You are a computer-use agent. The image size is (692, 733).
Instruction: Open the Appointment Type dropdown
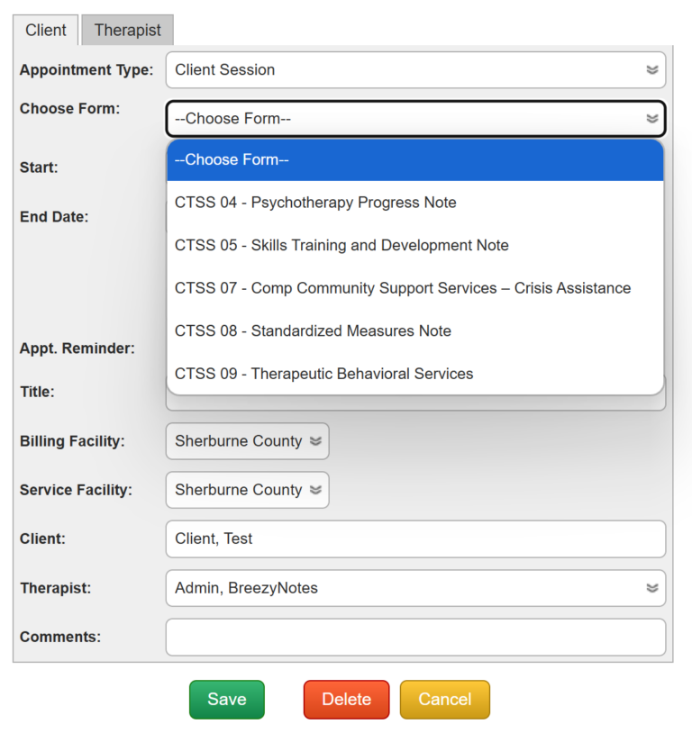pos(415,69)
